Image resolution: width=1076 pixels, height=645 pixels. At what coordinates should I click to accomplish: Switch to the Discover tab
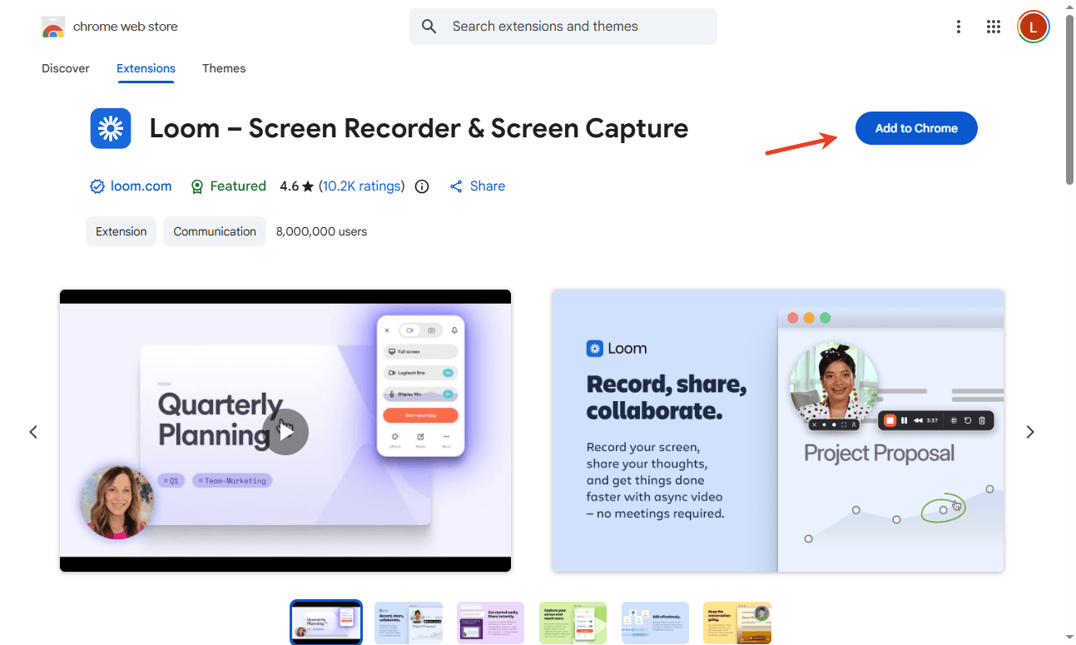click(66, 68)
